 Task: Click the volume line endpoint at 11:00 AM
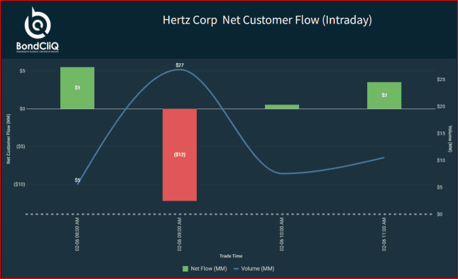(x=384, y=157)
